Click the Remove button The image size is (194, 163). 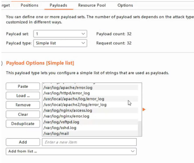tap(23, 105)
